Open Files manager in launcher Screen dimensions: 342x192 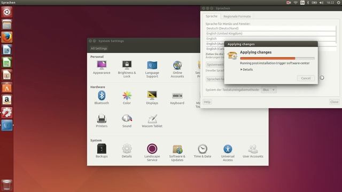(7, 25)
